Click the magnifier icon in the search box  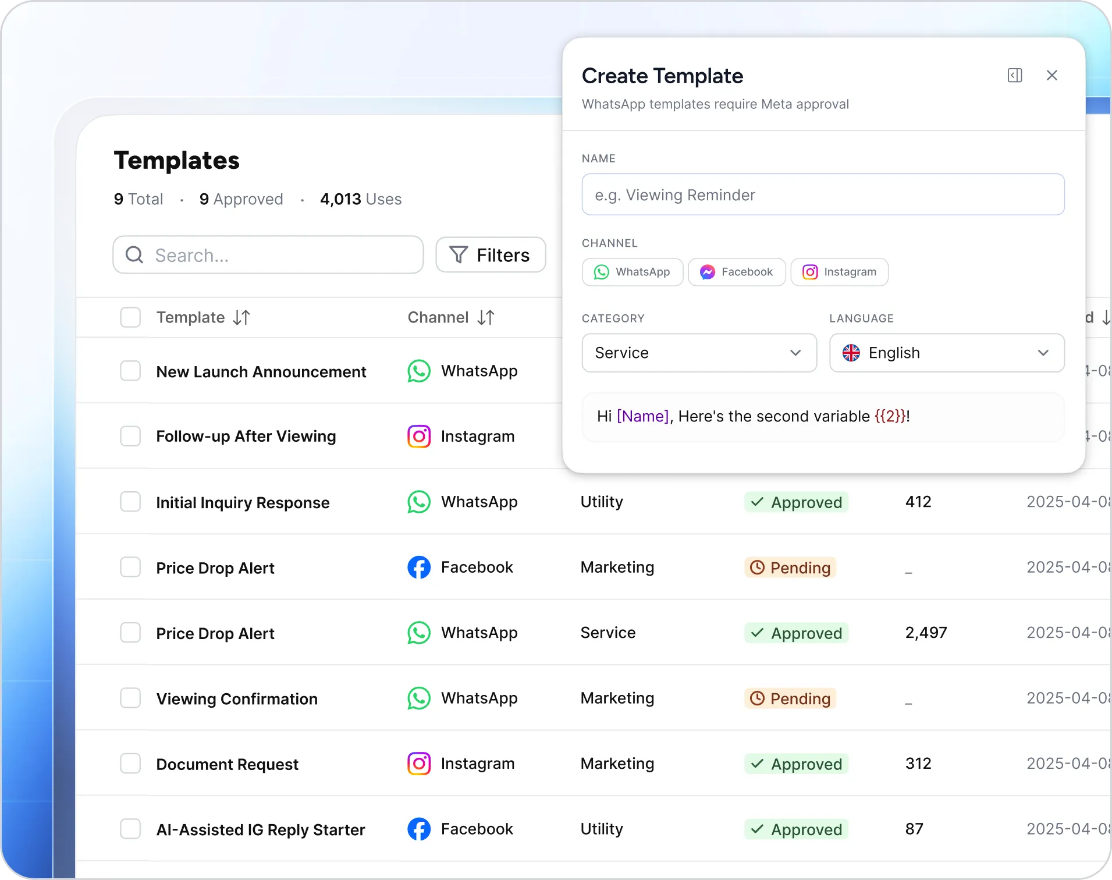(x=134, y=255)
